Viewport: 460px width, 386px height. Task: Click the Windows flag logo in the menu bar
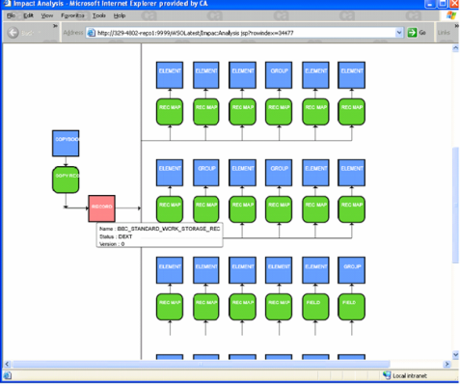450,15
